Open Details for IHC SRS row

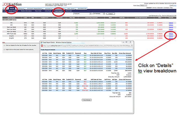tap(171, 25)
